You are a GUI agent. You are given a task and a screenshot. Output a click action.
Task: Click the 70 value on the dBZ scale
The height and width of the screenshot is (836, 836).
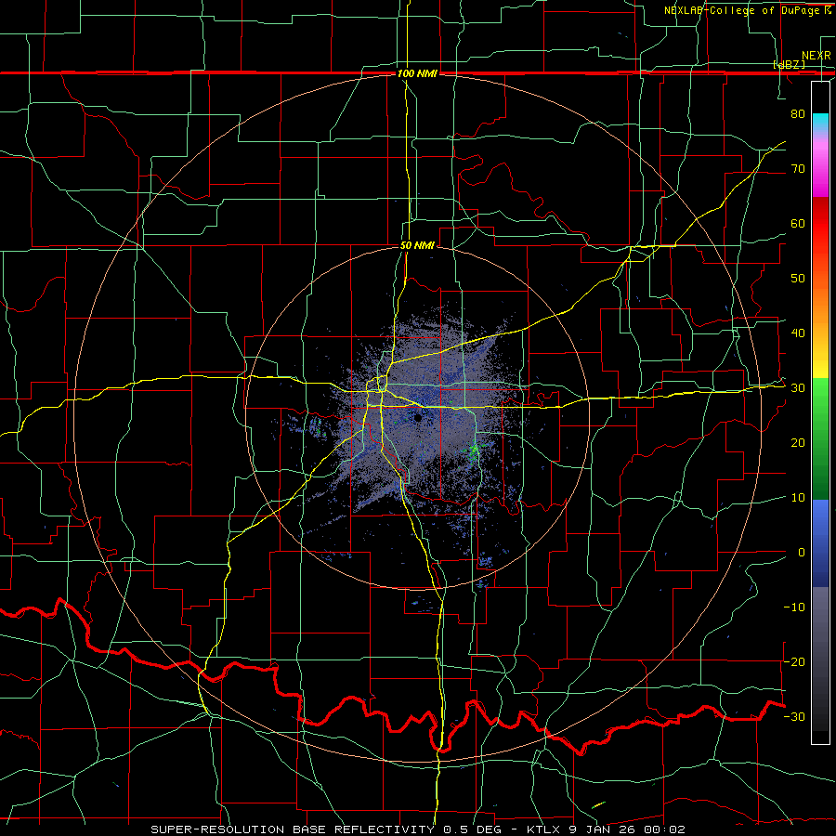[x=798, y=168]
